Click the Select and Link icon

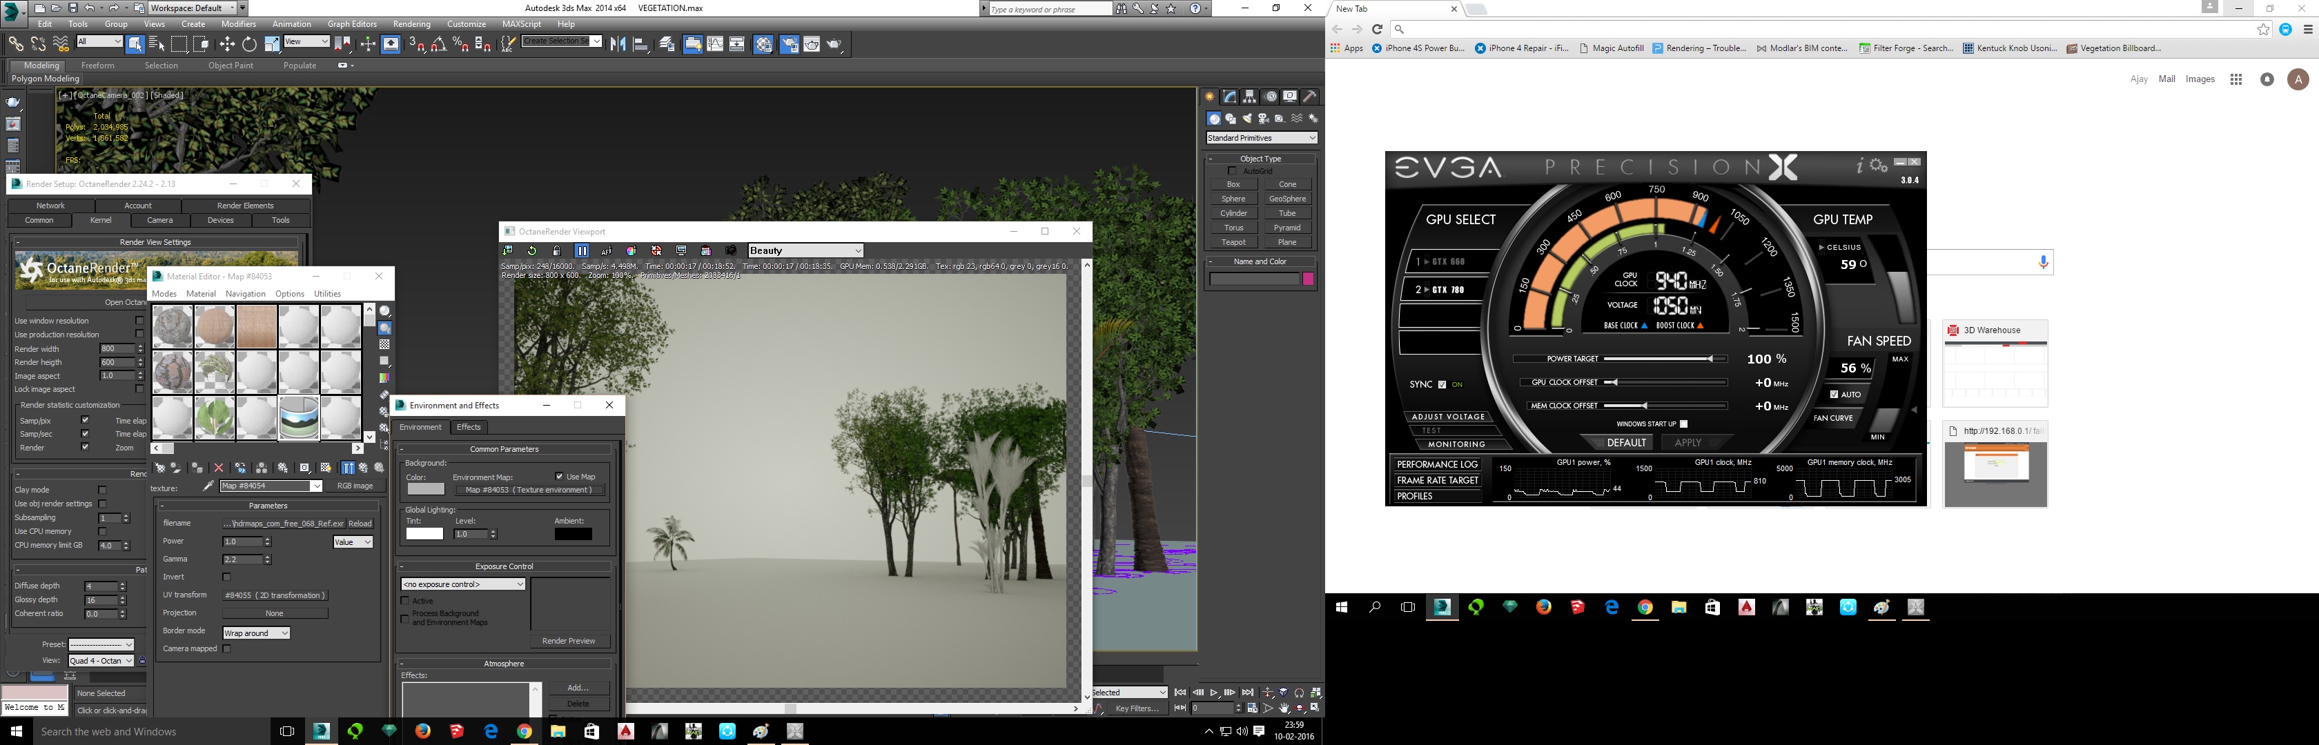tap(15, 43)
